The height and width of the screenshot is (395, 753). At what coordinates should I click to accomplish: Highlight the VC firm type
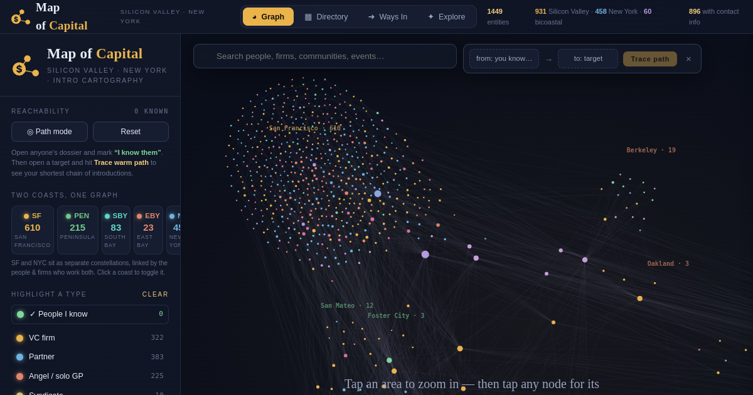(x=90, y=338)
